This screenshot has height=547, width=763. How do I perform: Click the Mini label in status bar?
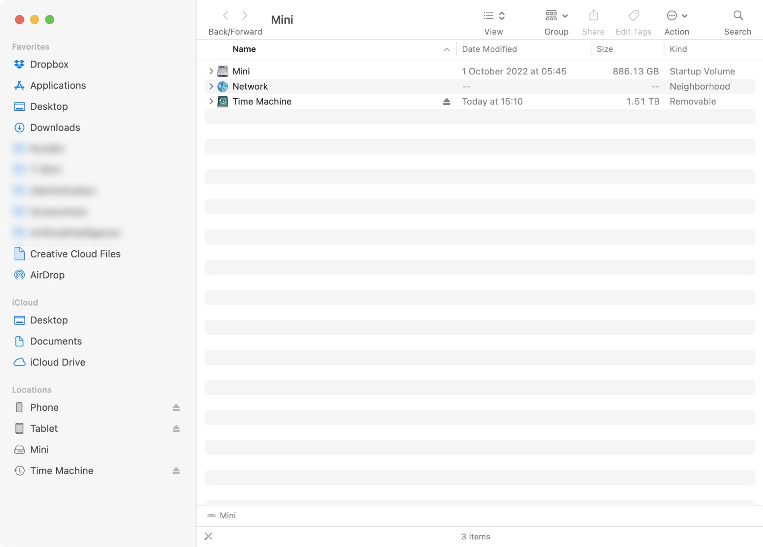(228, 514)
